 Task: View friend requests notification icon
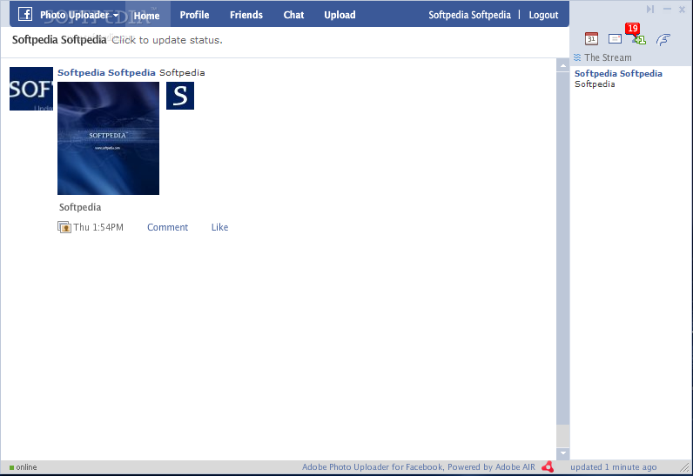639,40
